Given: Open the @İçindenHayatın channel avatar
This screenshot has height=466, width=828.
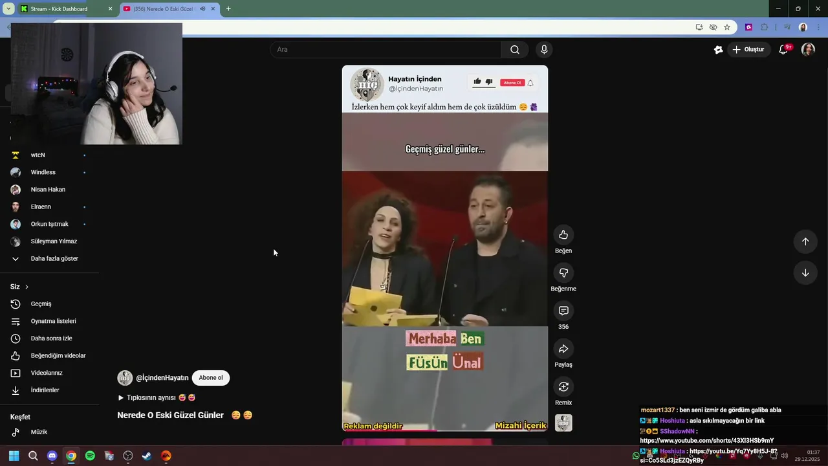Looking at the screenshot, I should click(x=125, y=378).
